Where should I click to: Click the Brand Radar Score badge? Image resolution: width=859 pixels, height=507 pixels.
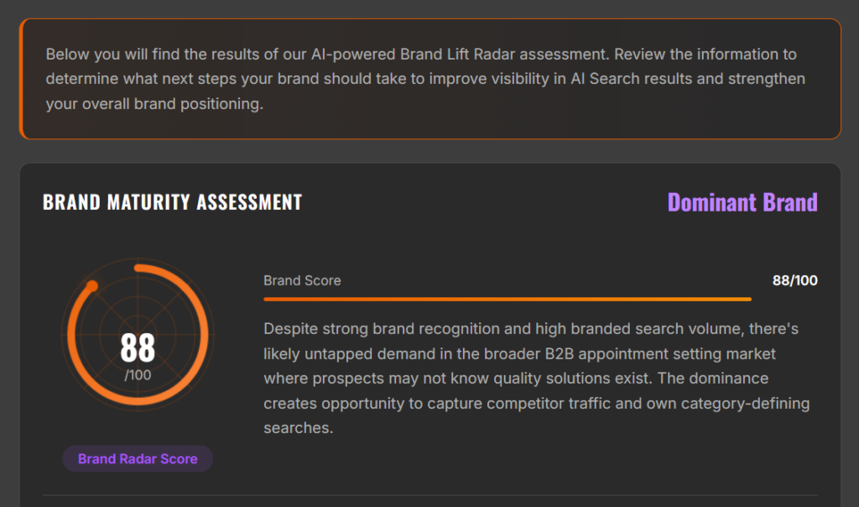pyautogui.click(x=138, y=459)
